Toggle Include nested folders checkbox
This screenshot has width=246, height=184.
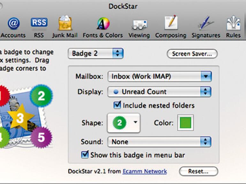(x=117, y=105)
